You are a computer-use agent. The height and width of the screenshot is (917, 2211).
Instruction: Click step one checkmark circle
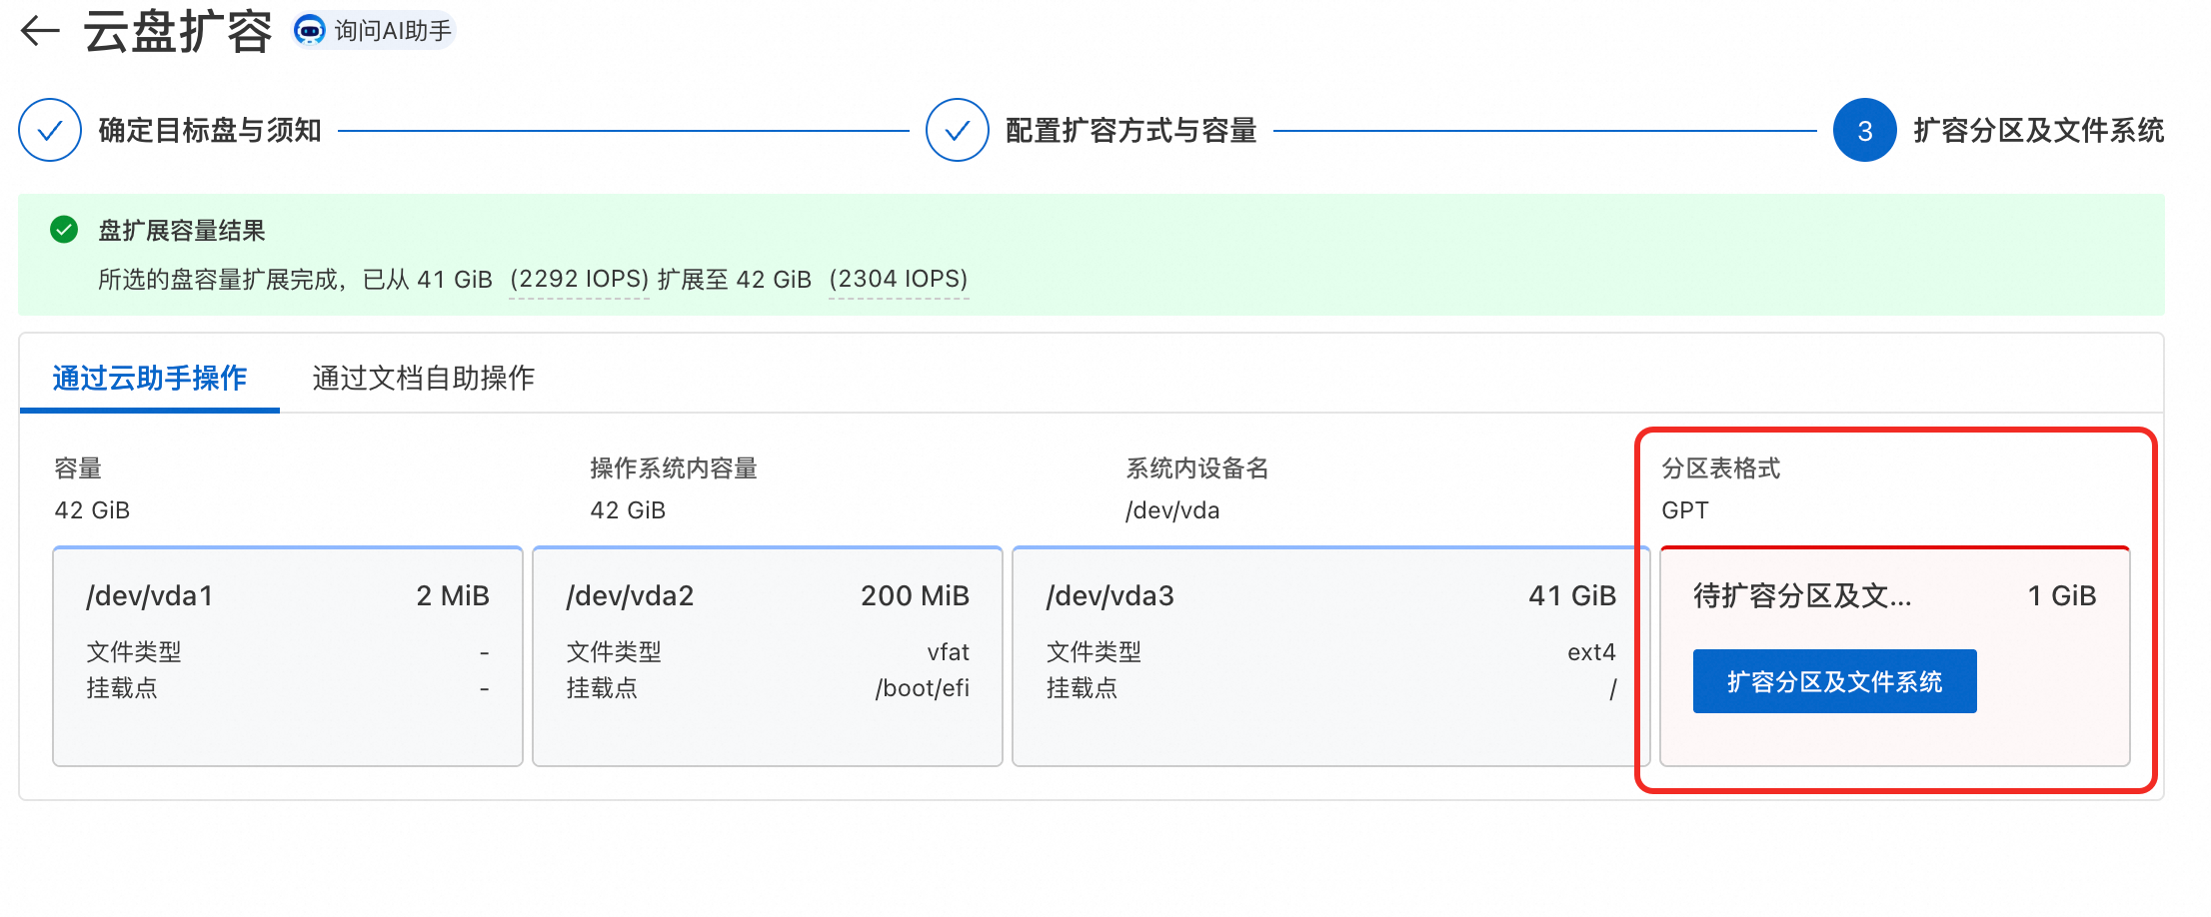50,130
